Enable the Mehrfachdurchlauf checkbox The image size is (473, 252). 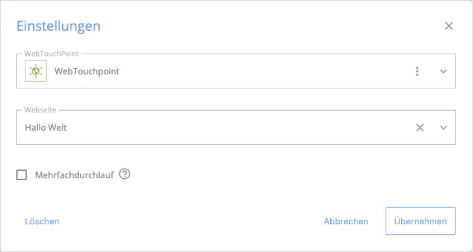pyautogui.click(x=21, y=175)
